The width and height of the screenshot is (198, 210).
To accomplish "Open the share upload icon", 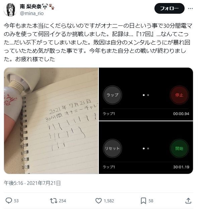I will point(188,201).
